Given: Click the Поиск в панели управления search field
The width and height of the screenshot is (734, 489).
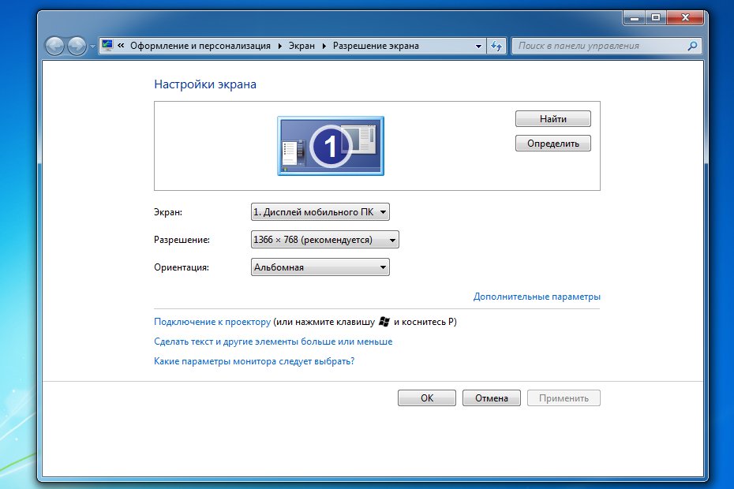Looking at the screenshot, I should [600, 46].
